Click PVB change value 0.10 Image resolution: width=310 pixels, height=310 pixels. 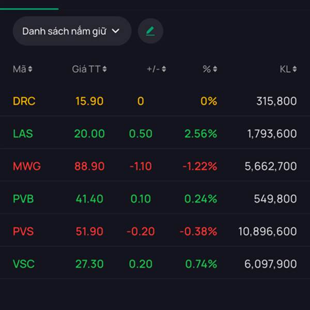(x=141, y=199)
